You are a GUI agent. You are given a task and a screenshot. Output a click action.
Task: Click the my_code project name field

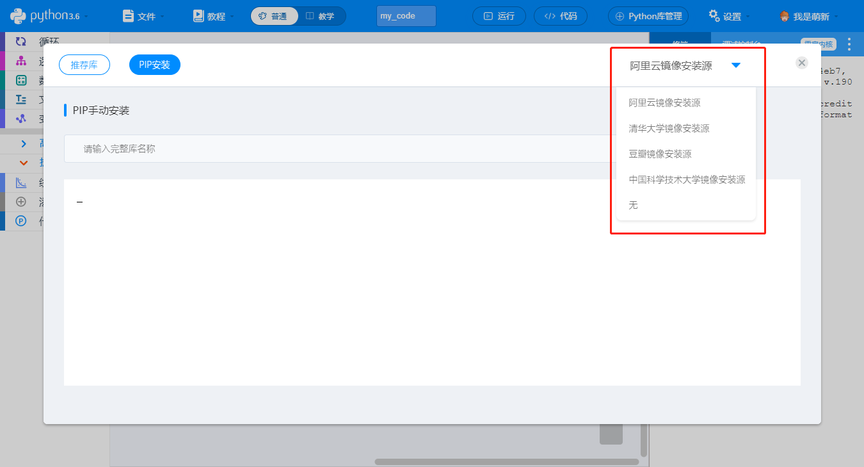pyautogui.click(x=406, y=16)
